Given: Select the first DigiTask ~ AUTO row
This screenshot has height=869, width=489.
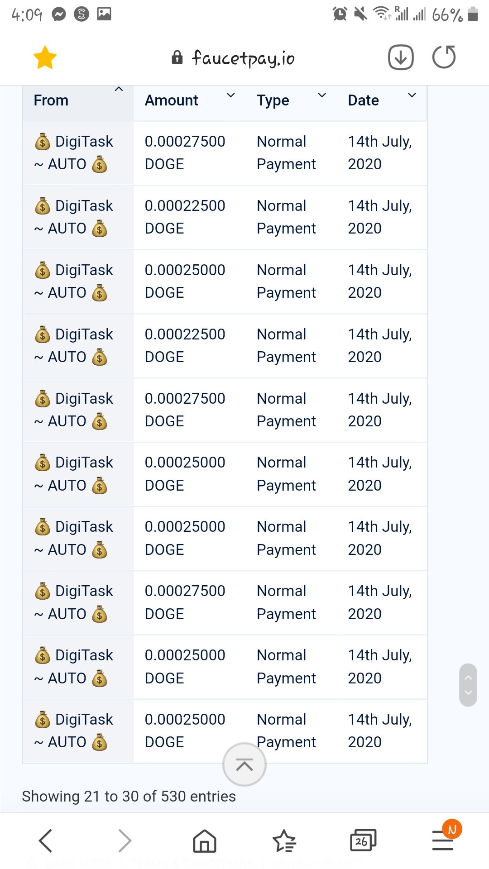Looking at the screenshot, I should (225, 153).
